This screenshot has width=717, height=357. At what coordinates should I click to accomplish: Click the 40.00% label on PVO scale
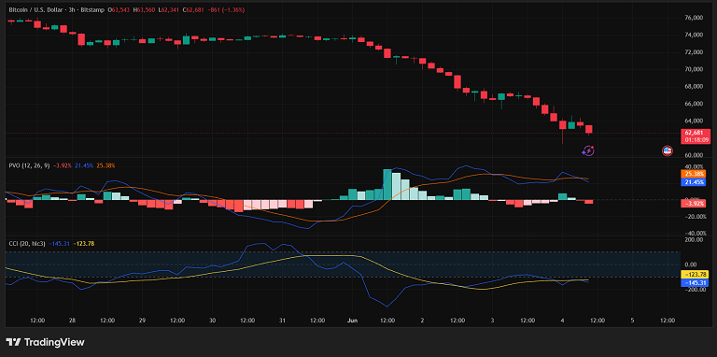coord(695,166)
